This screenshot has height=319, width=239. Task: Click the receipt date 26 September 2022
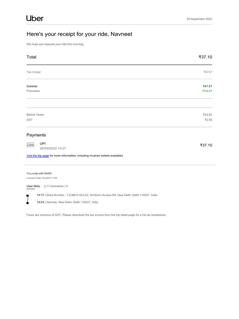199,19
